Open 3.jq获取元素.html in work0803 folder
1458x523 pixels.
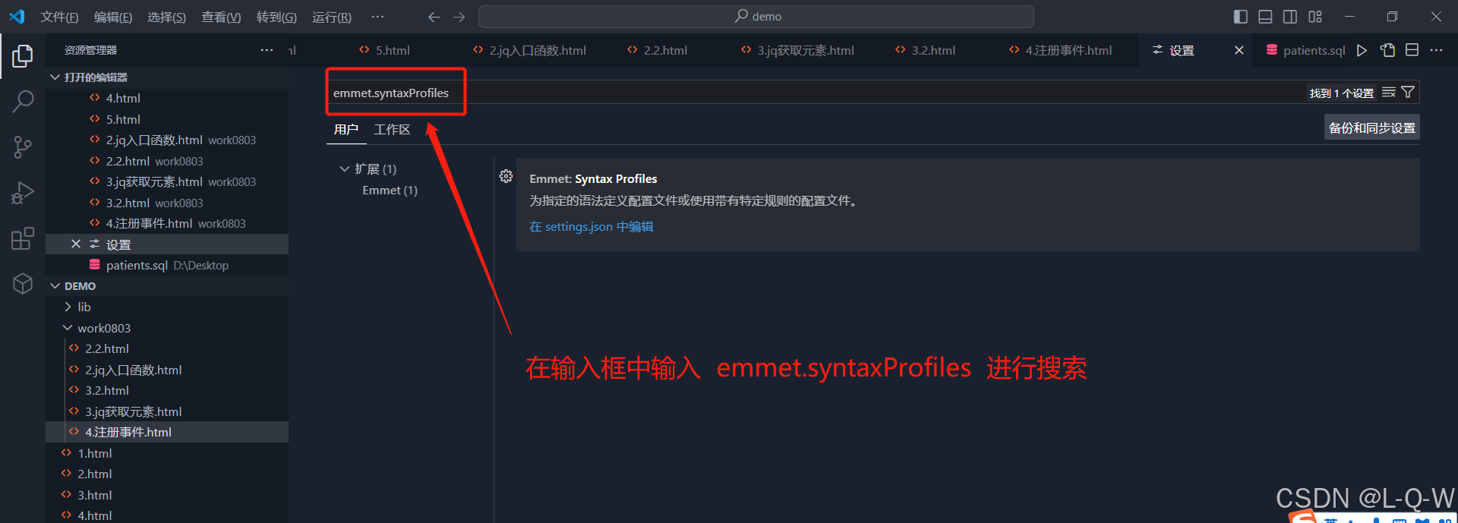[167, 411]
